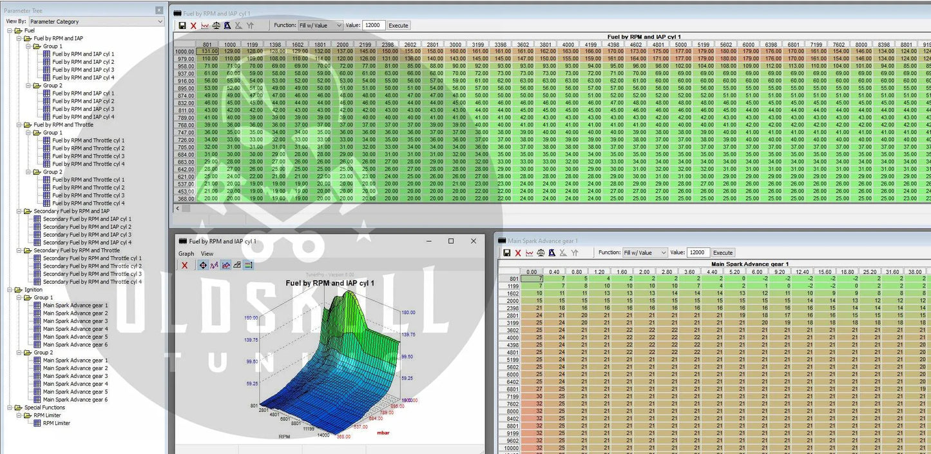
Task: Click the crosshair target icon in the 3D graph toolbar
Action: click(x=203, y=265)
